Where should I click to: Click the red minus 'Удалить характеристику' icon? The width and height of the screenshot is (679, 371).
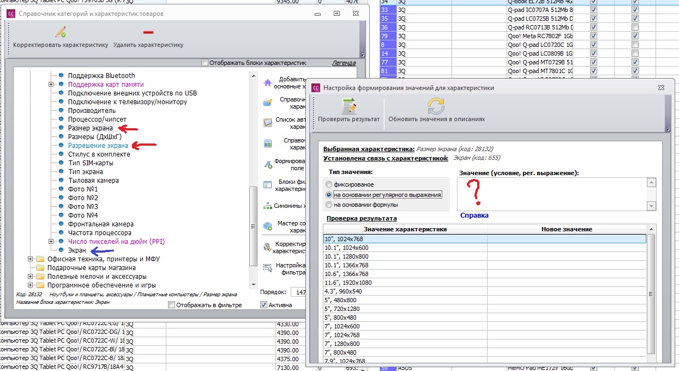[148, 32]
